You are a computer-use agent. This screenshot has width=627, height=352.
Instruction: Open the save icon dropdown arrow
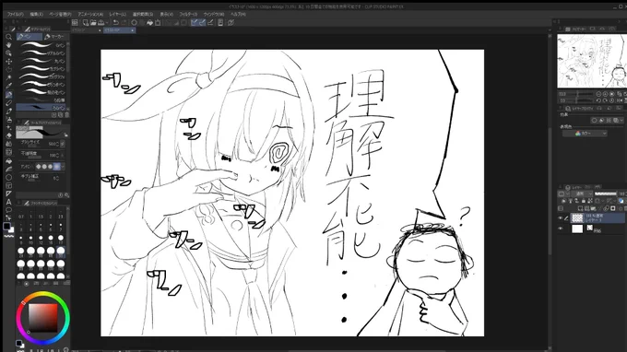pos(107,23)
